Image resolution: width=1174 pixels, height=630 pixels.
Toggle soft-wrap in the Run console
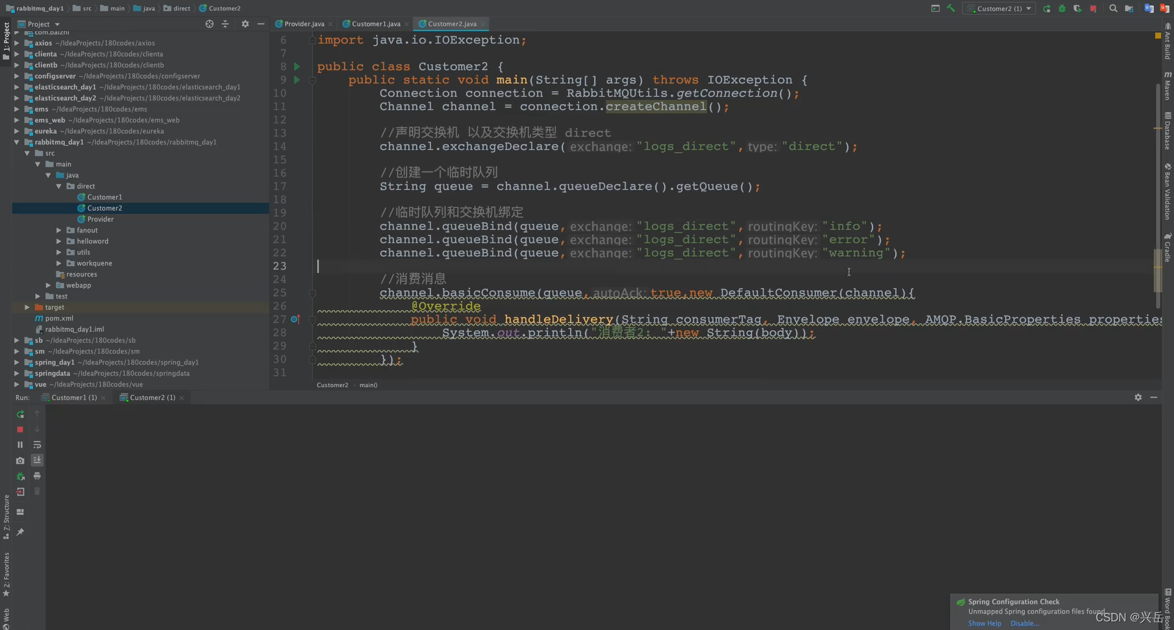point(37,445)
